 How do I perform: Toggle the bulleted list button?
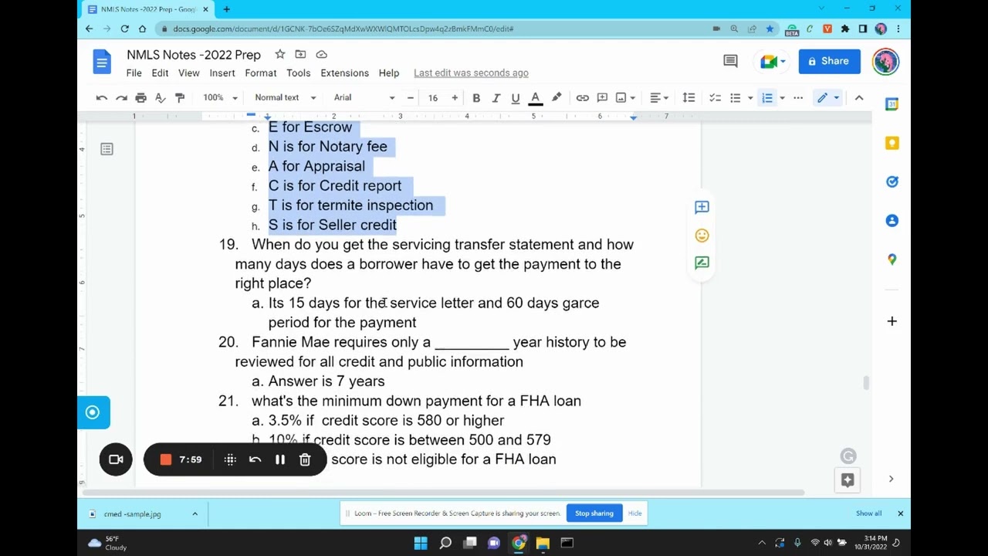(736, 98)
